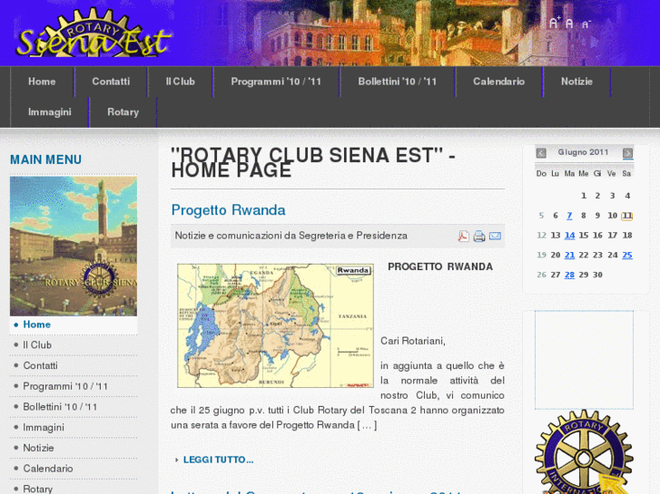The width and height of the screenshot is (660, 494).
Task: Select Immagini in sidebar menu
Action: [74, 428]
